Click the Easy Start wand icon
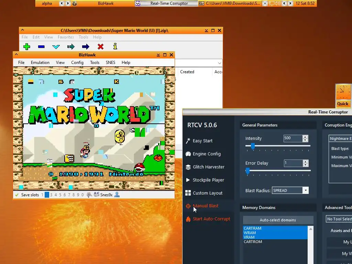352x264 pixels. [188, 141]
